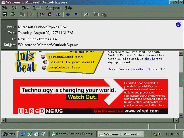The image size is (184, 138).
Task: Delete message using red X icon
Action: coord(32,14)
